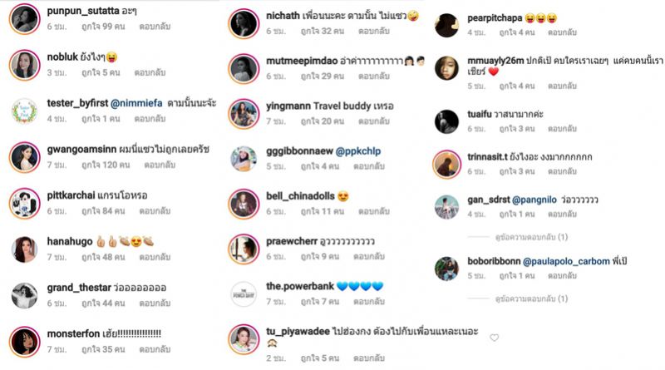Open the @paulapolo_carbom mention link
665x370 pixels.
pos(566,261)
